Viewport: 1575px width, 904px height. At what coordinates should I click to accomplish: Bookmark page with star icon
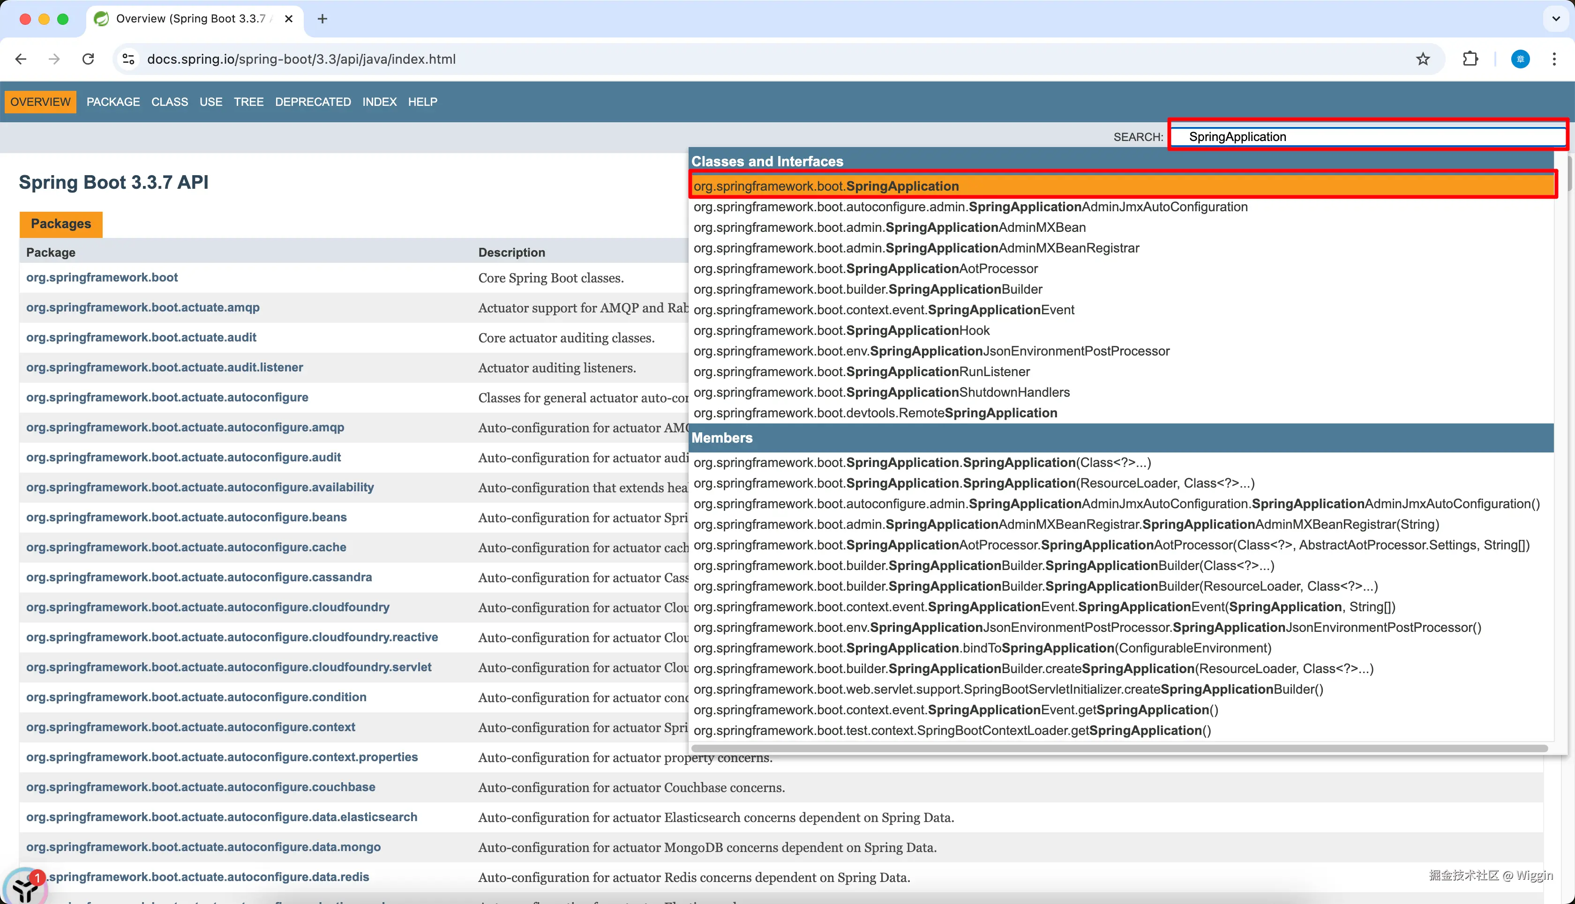click(x=1422, y=59)
